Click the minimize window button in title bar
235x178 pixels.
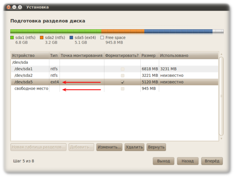[x=14, y=7]
